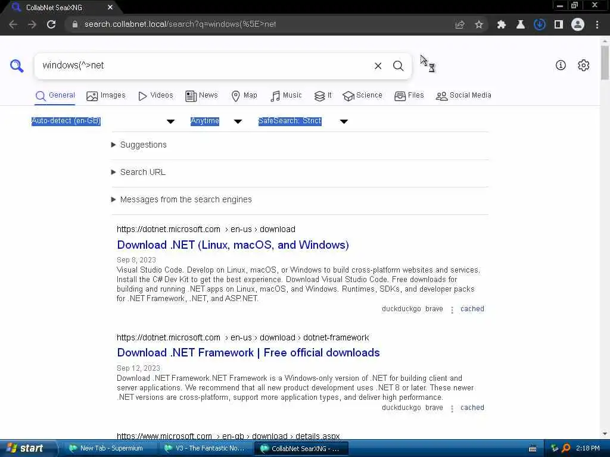Viewport: 610px width, 457px height.
Task: Switch to V3 - The Fantastic taskbar window
Action: [205, 449]
